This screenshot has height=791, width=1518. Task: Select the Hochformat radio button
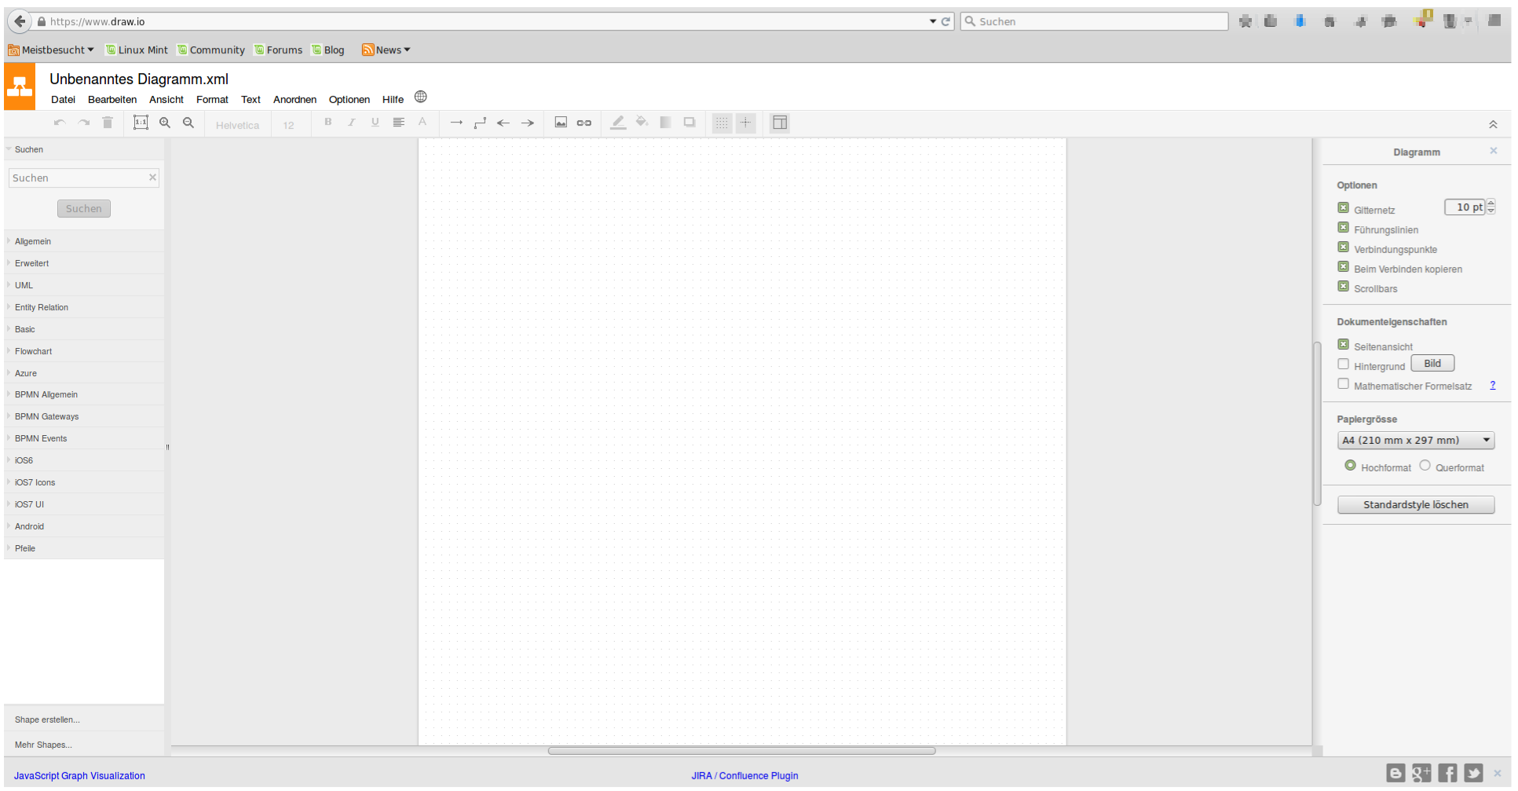pos(1350,465)
